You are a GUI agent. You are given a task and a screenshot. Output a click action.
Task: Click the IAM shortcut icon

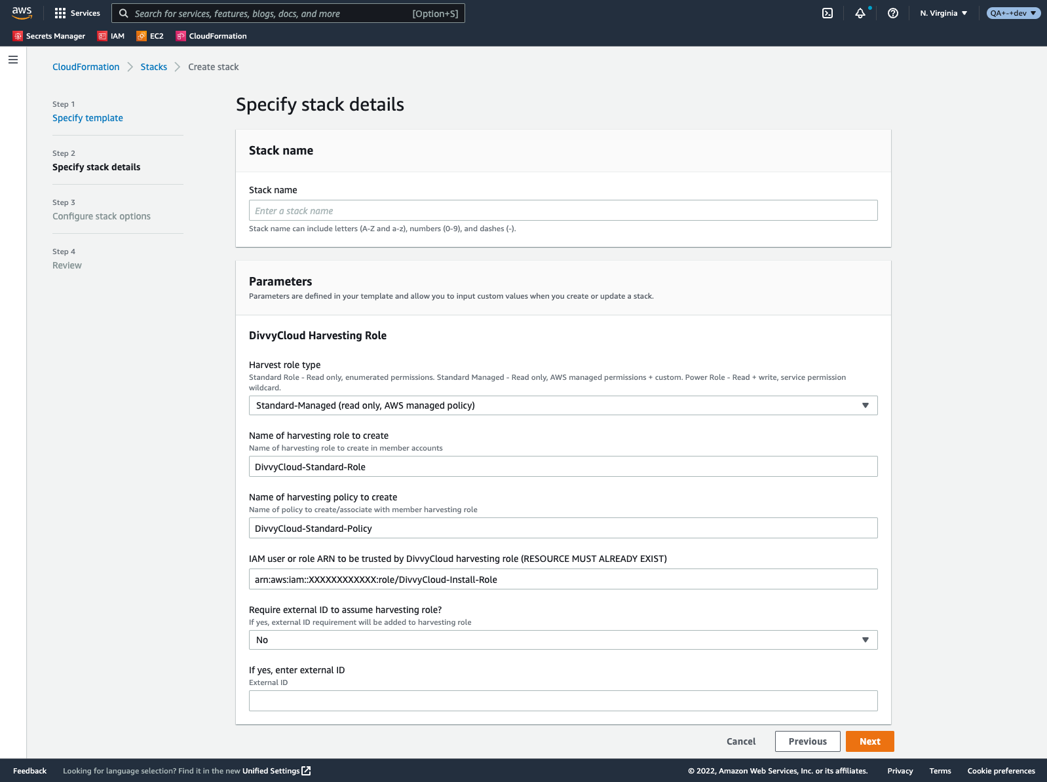(x=102, y=36)
